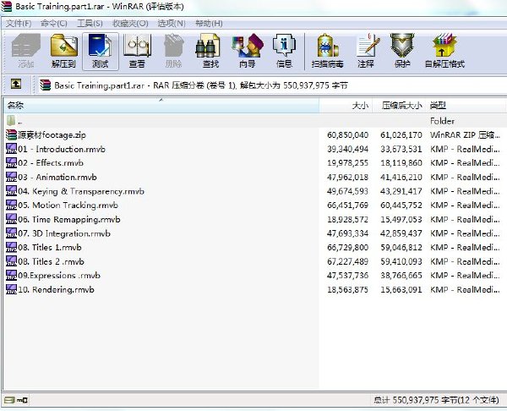
Task: Click size value 60,850,040
Action: (347, 135)
